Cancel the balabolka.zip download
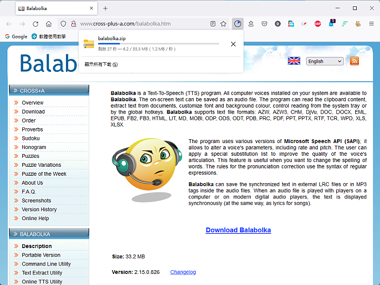380x285 pixels. tap(233, 44)
